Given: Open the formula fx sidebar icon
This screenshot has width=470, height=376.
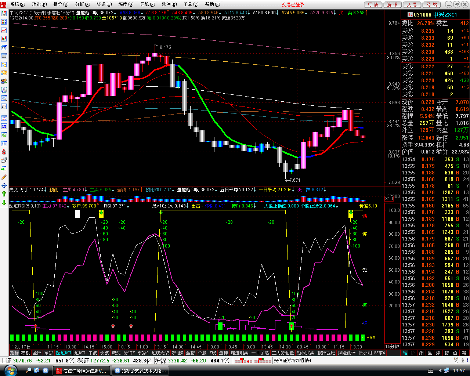Looking at the screenshot, I should pos(4,90).
